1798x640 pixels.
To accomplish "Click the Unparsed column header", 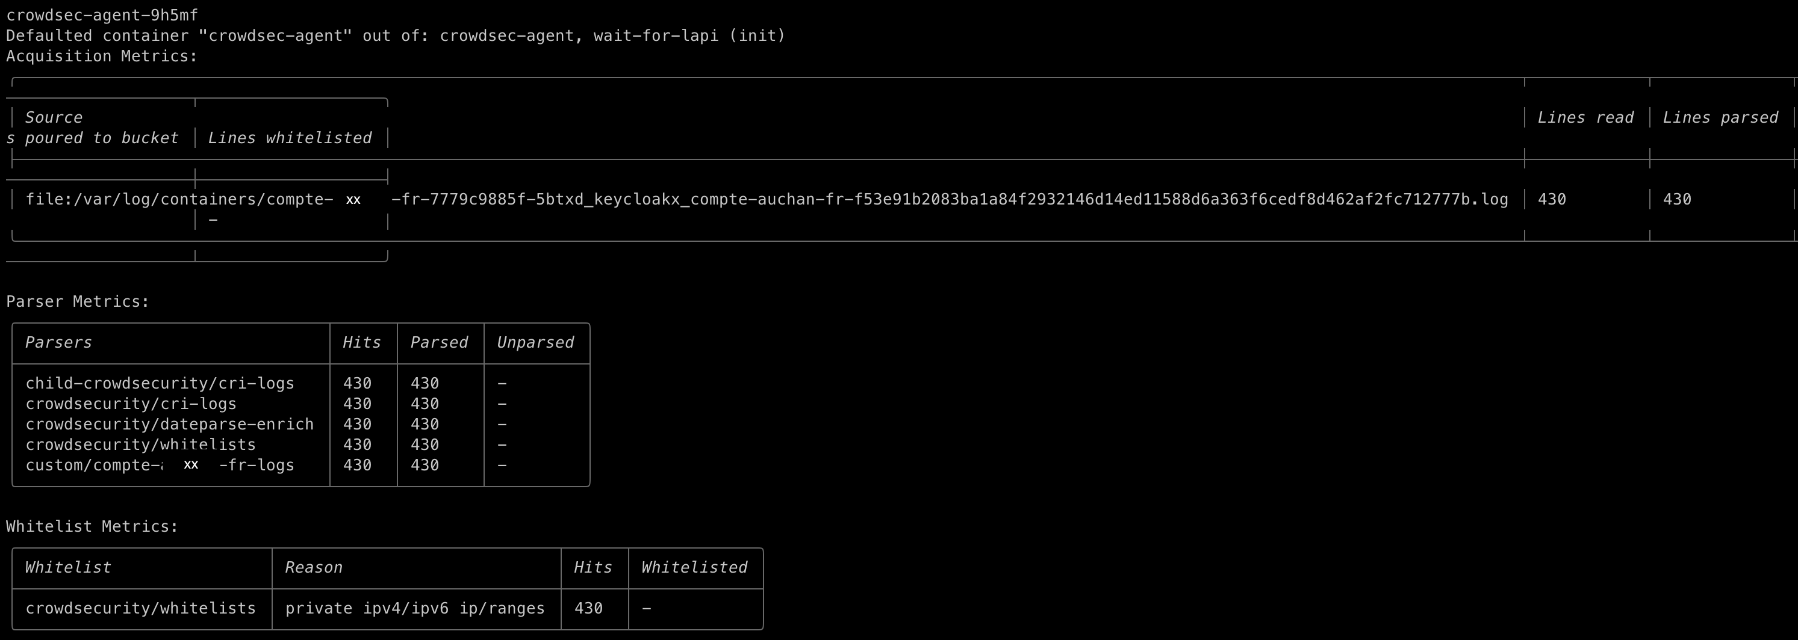I will pos(535,343).
